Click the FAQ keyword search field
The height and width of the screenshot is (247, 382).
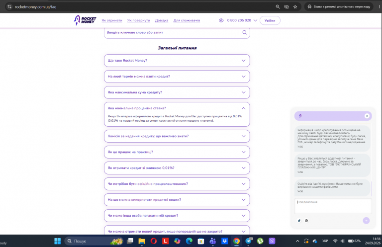tap(177, 33)
